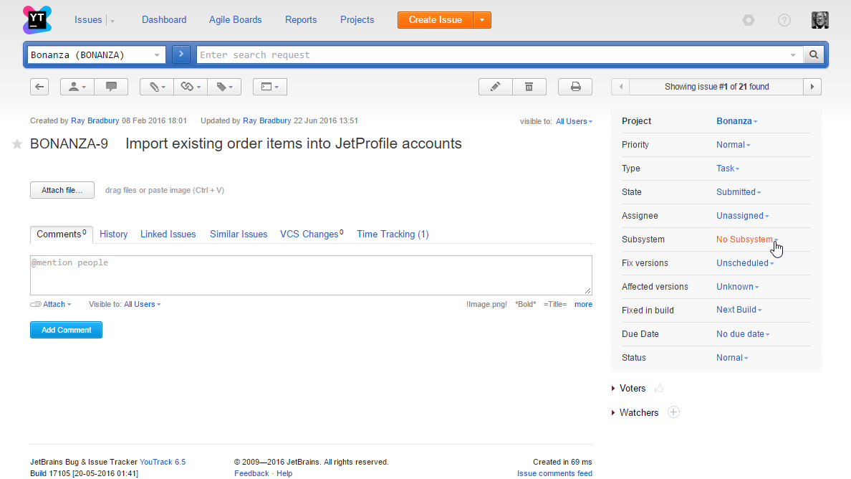Open the Dashboard page

click(x=164, y=20)
